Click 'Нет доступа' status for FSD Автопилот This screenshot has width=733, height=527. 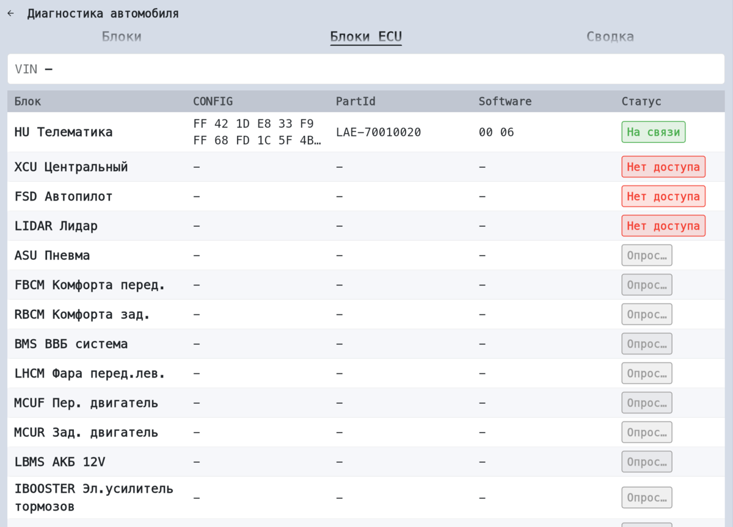[x=663, y=196]
